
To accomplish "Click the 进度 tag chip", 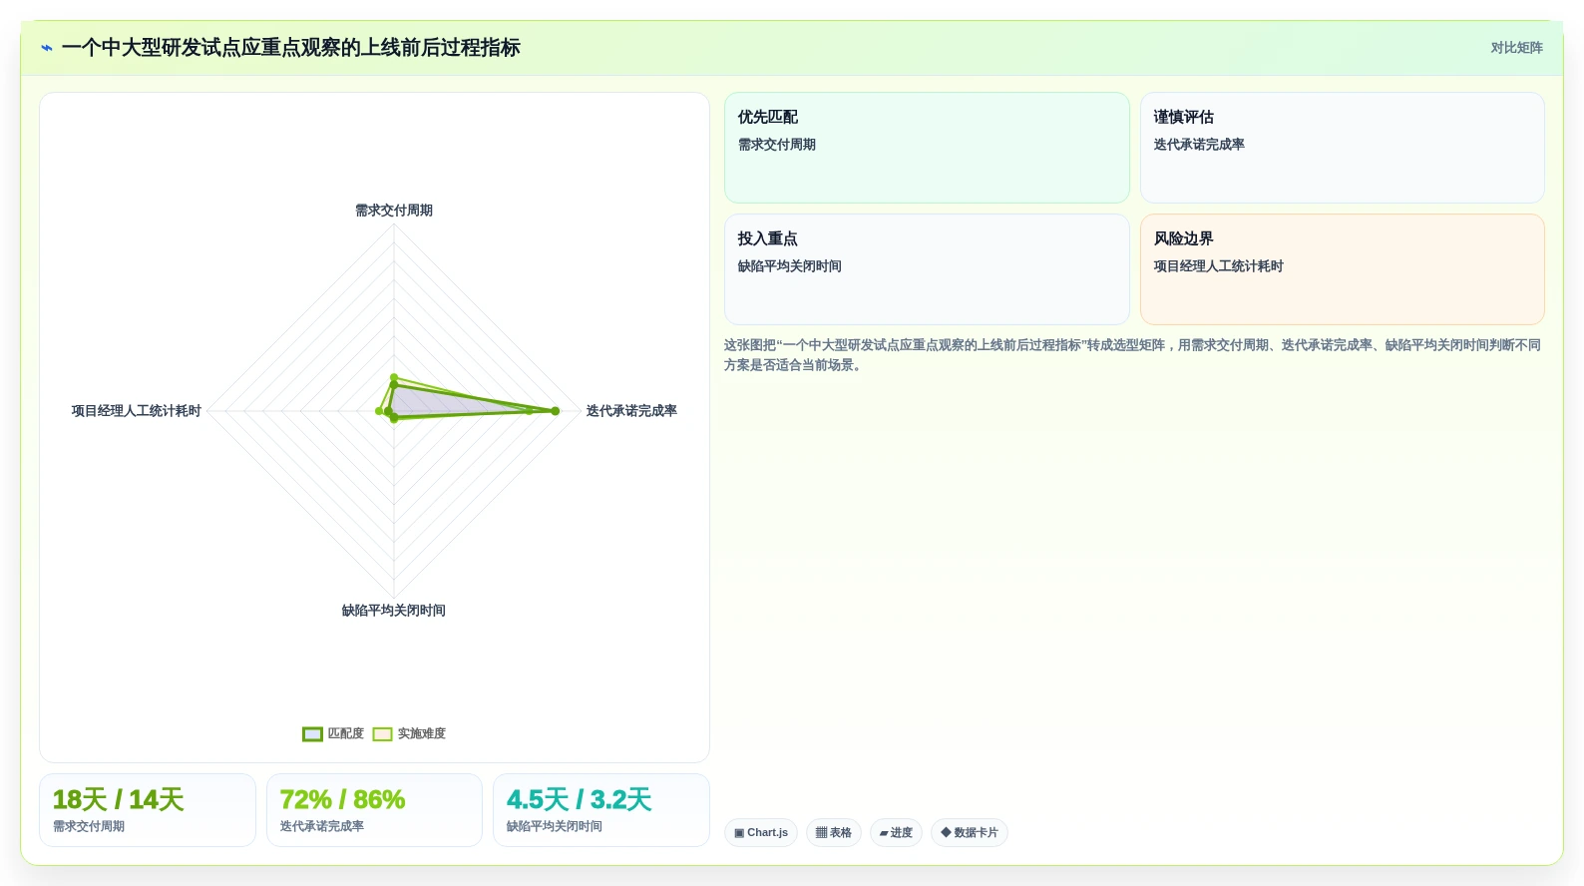I will [896, 832].
